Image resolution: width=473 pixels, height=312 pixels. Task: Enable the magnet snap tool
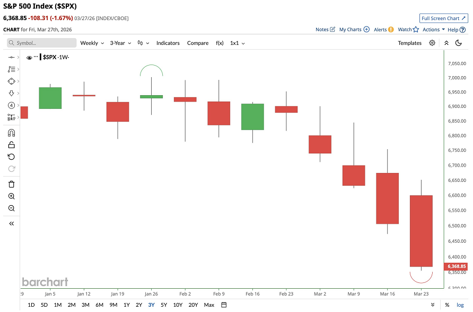pos(11,133)
